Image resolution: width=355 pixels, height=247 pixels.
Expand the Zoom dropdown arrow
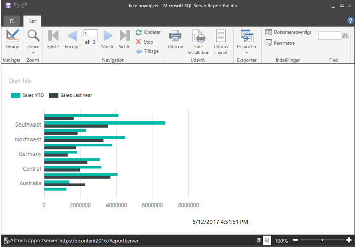pyautogui.click(x=33, y=53)
